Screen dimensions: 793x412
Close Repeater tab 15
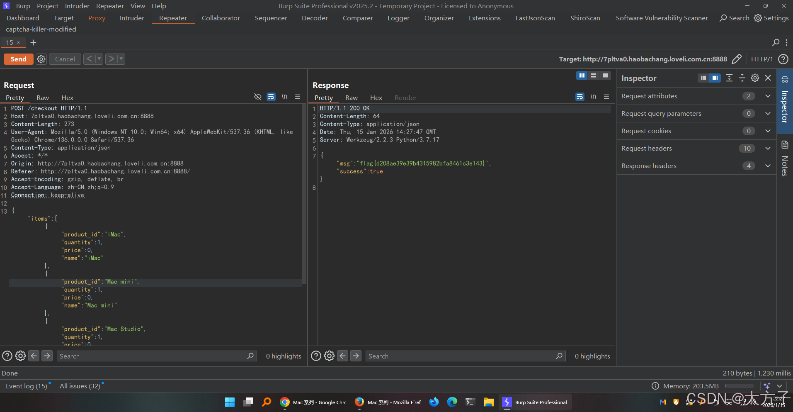[x=19, y=42]
